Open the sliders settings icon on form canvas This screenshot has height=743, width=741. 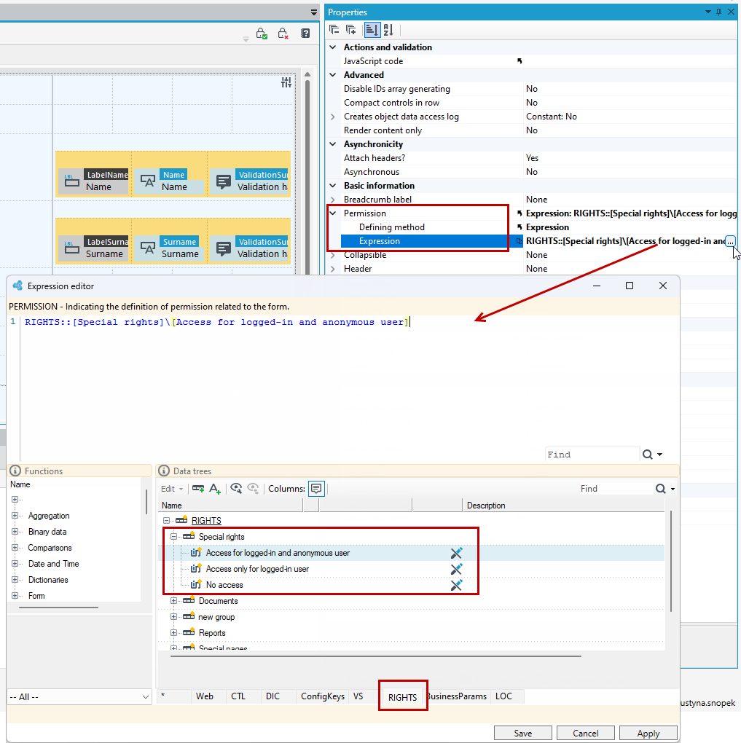point(286,82)
